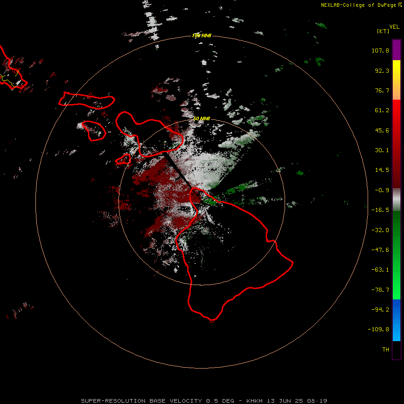
Task: Click the -47.6 legend value
Action: click(x=380, y=250)
